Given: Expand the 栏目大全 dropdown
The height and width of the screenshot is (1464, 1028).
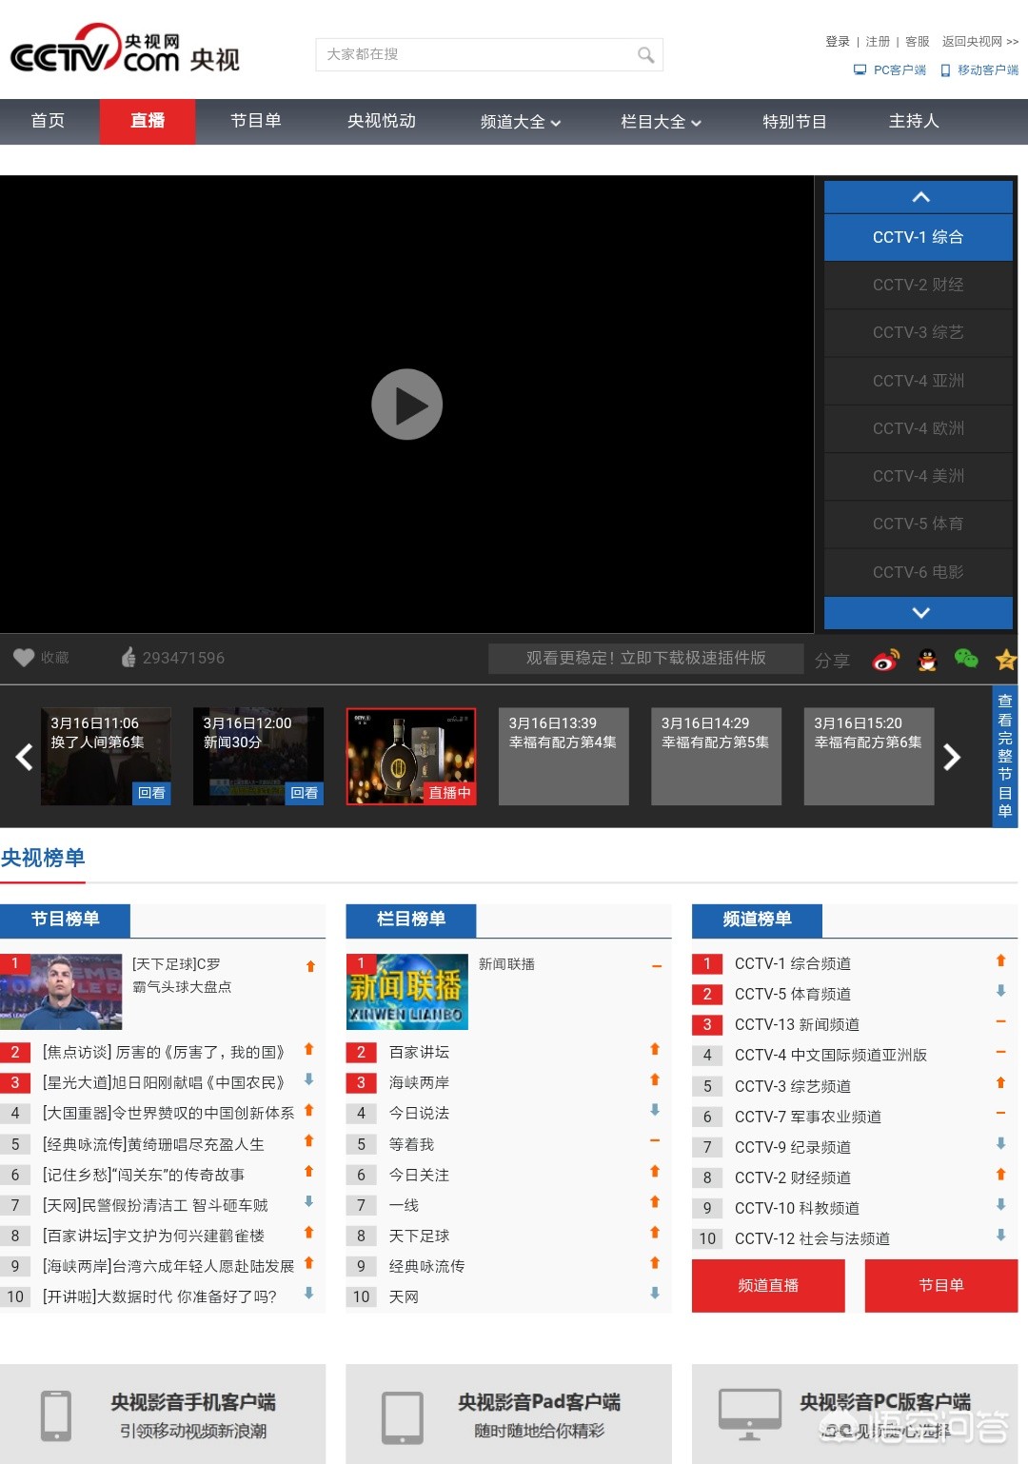Looking at the screenshot, I should coord(661,122).
